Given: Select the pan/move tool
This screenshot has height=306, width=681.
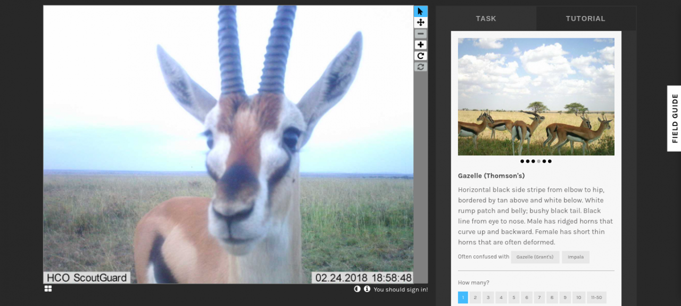Looking at the screenshot, I should (x=420, y=22).
